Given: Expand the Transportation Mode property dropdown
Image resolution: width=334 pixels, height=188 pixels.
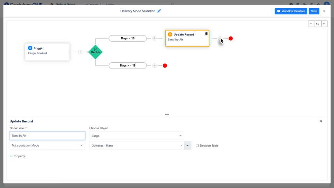Looking at the screenshot, I should pos(47,146).
